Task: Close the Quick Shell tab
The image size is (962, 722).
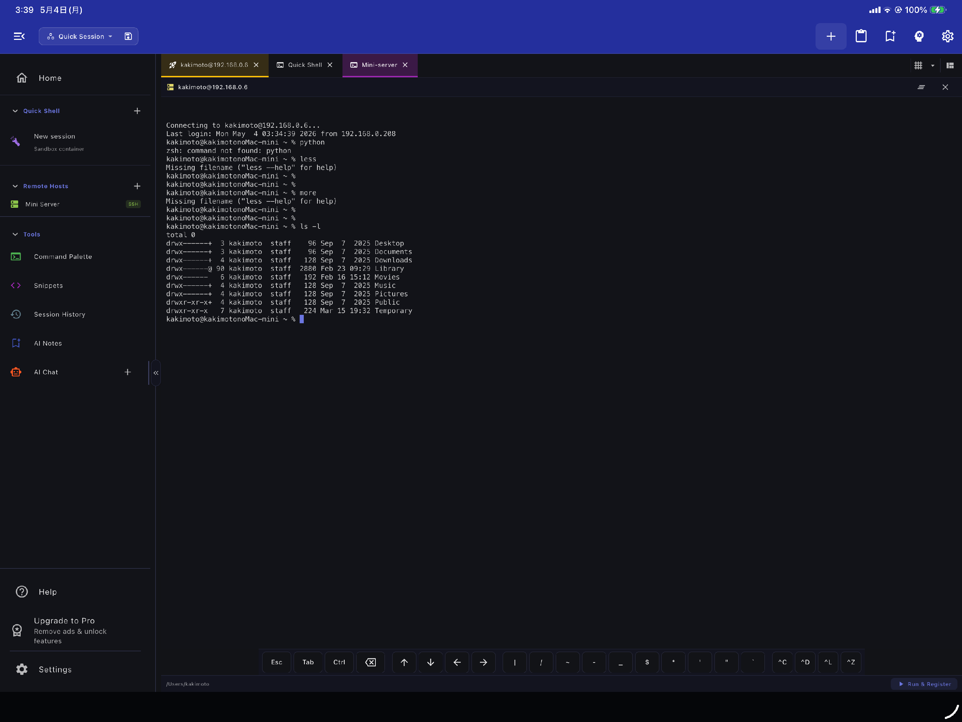Action: click(x=330, y=65)
